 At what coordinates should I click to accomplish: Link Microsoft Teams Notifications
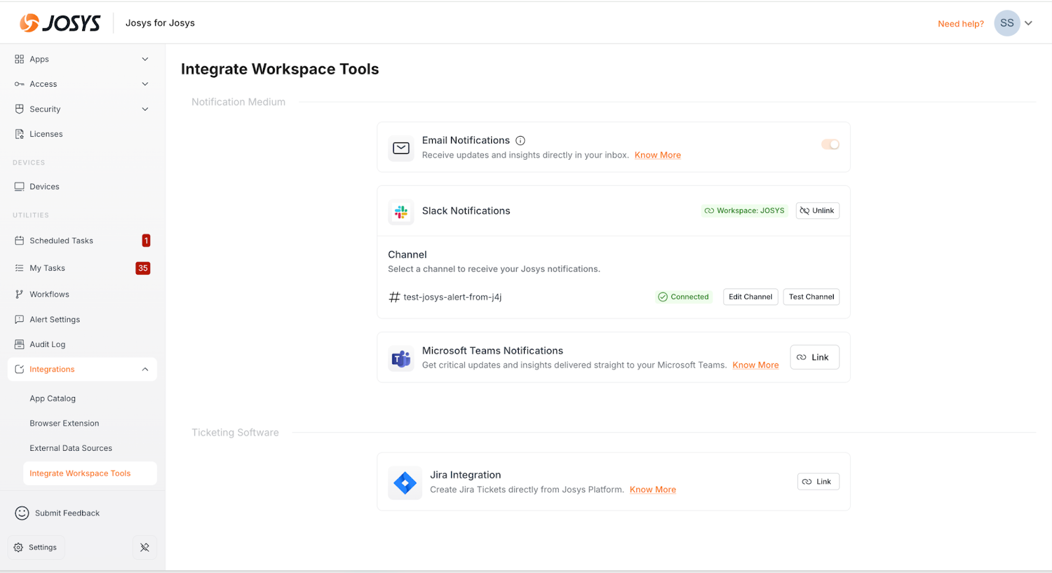pyautogui.click(x=815, y=357)
